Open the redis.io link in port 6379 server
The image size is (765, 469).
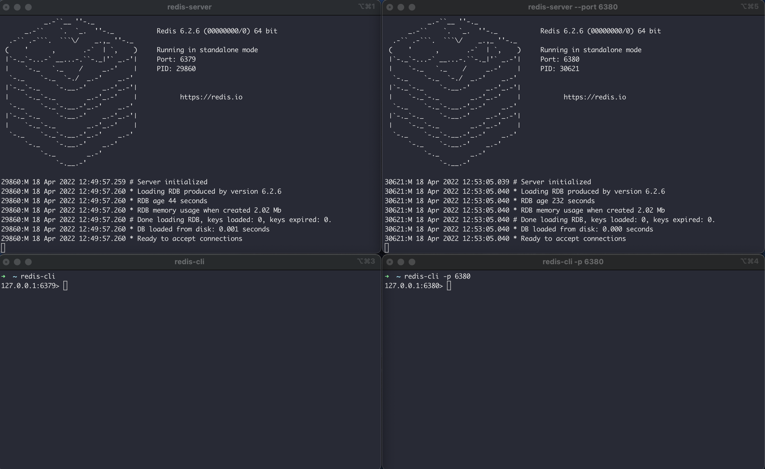[211, 97]
